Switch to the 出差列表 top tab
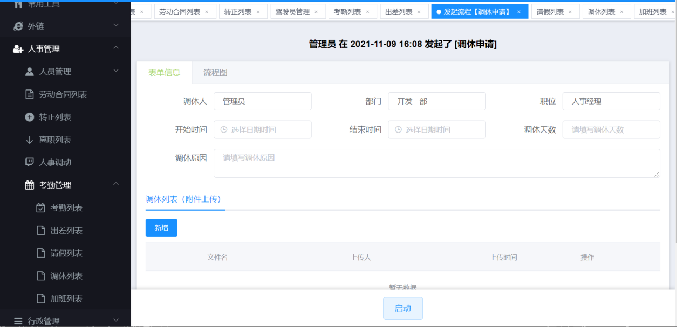The width and height of the screenshot is (677, 327). coord(404,12)
